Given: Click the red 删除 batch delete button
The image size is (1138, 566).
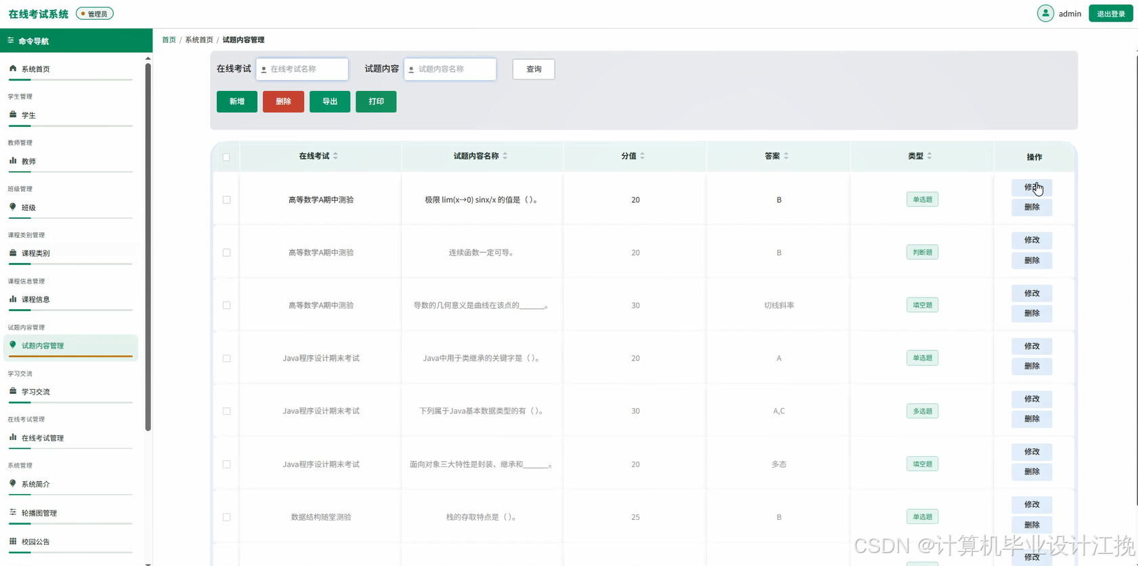Looking at the screenshot, I should tap(283, 102).
